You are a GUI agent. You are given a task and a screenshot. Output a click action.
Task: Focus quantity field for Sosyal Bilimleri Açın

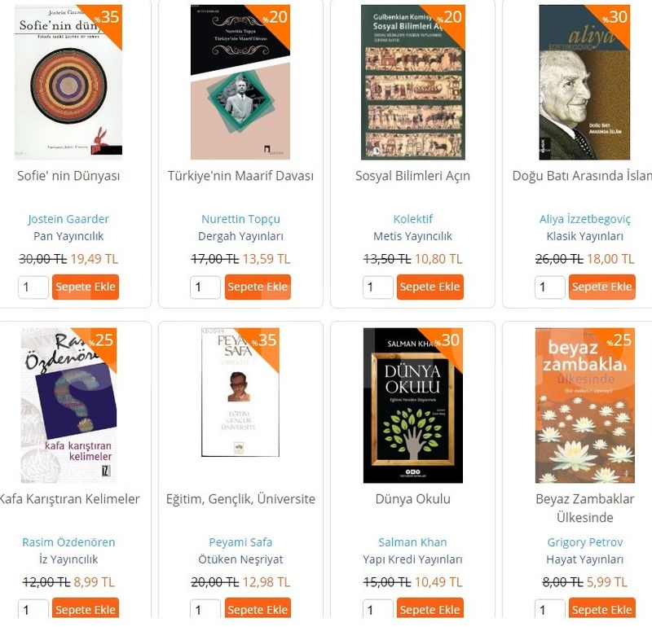[377, 287]
